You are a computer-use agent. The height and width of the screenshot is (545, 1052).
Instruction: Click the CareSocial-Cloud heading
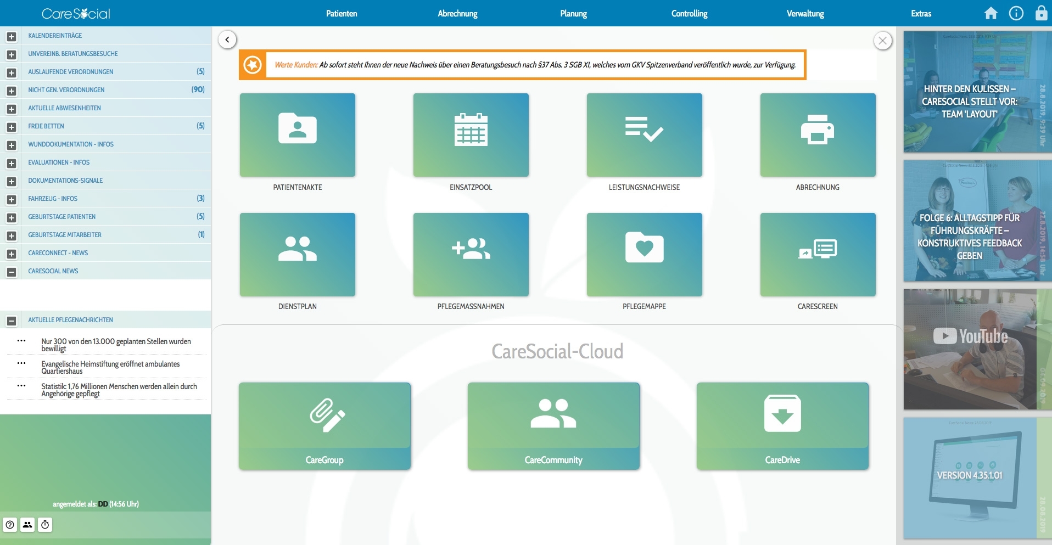pos(557,351)
